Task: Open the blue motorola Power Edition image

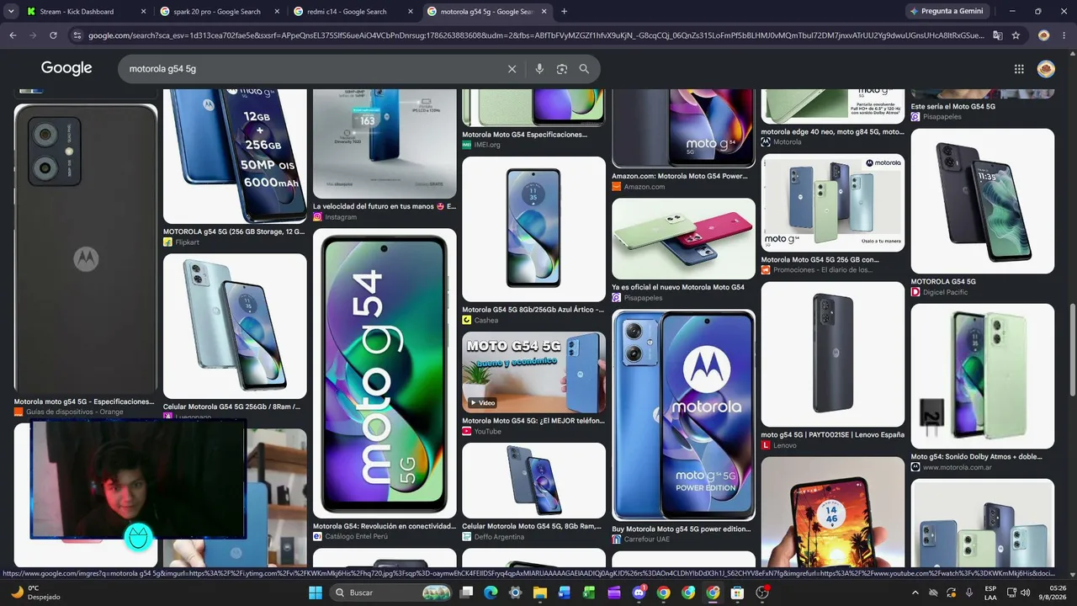Action: click(683, 415)
